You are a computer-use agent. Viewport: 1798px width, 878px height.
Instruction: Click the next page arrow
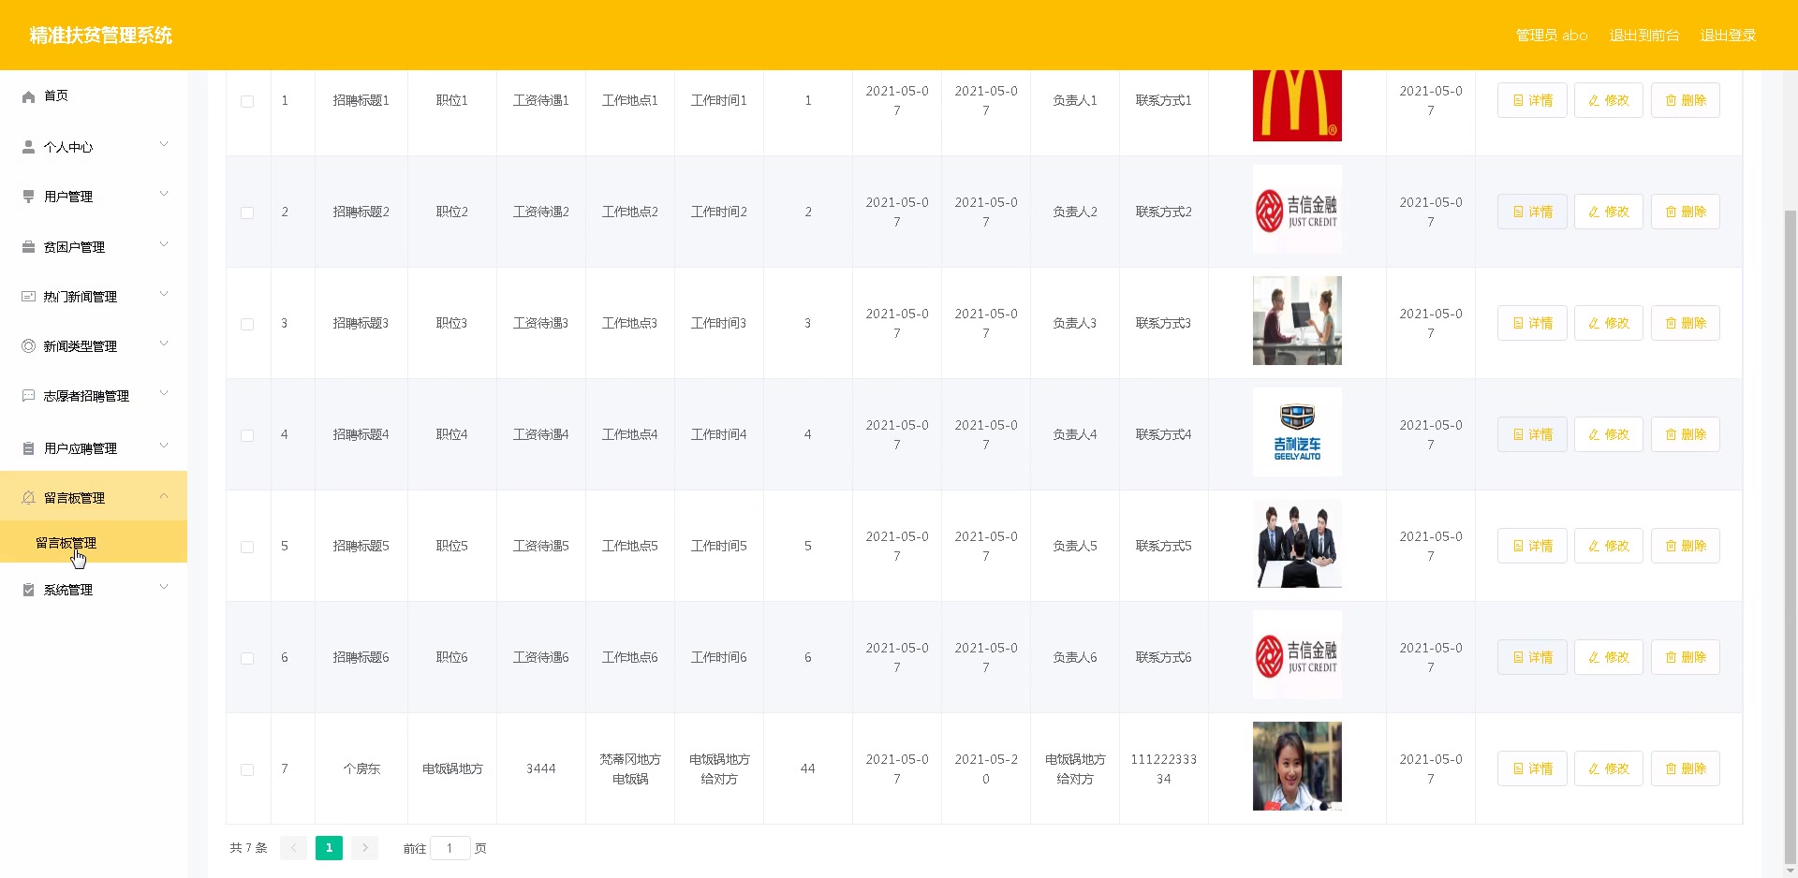click(365, 848)
